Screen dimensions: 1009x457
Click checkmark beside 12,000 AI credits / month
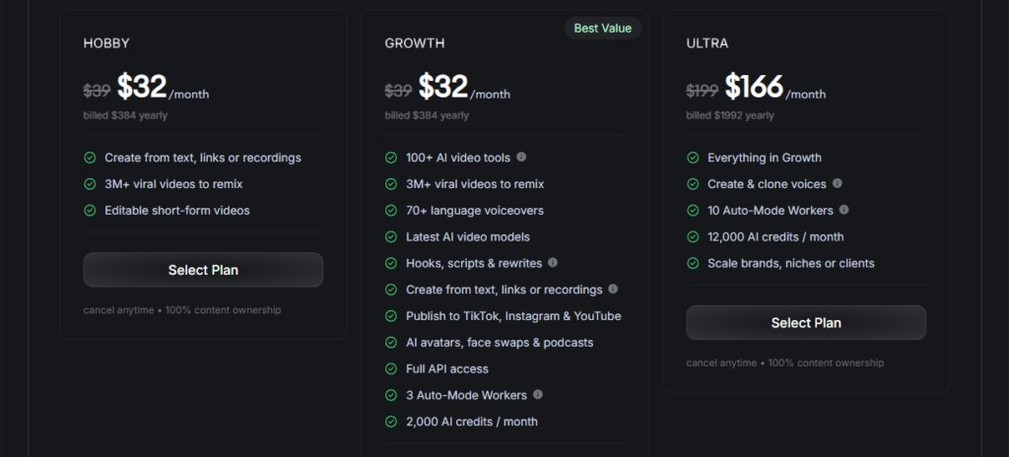(x=693, y=236)
